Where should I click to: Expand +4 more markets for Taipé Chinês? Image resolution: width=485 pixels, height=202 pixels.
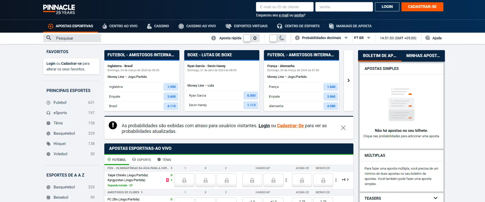click(x=345, y=180)
